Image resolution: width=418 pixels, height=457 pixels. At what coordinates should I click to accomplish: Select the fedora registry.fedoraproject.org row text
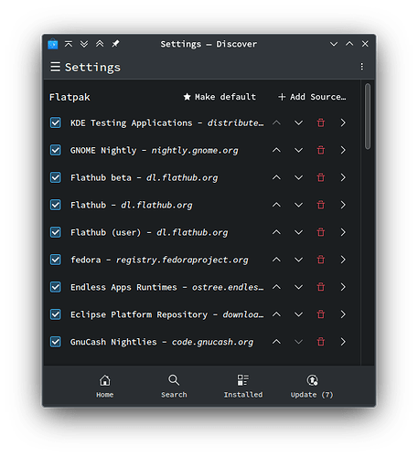click(x=159, y=260)
